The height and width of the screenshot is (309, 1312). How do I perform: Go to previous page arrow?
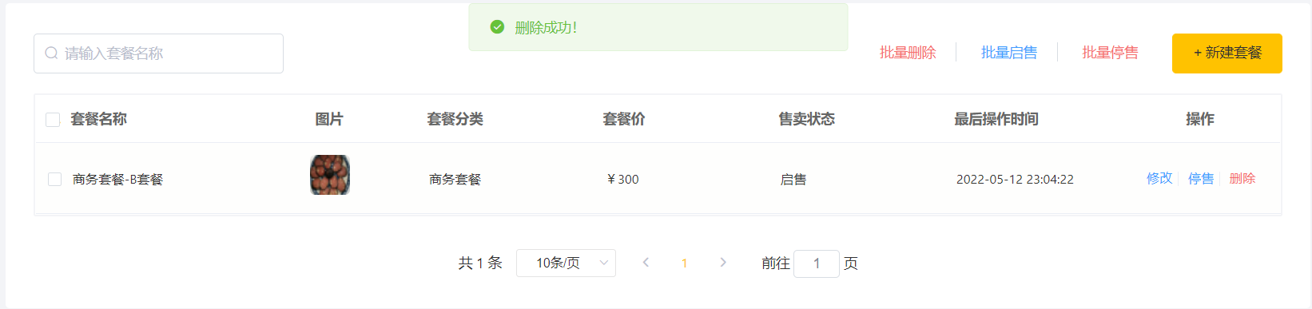pos(646,263)
